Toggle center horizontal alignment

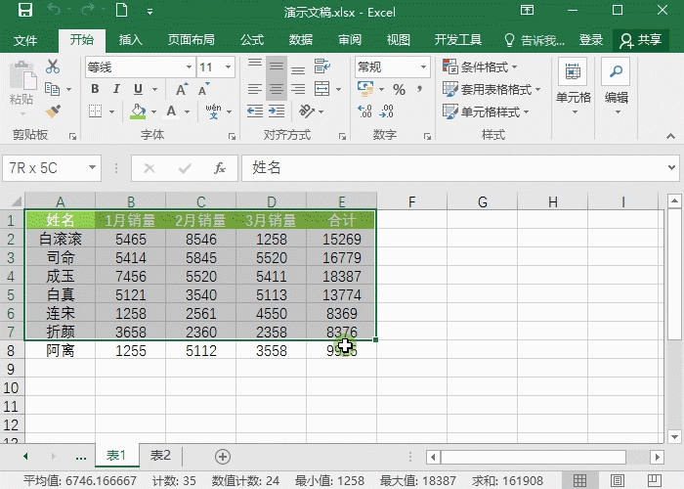(x=278, y=89)
